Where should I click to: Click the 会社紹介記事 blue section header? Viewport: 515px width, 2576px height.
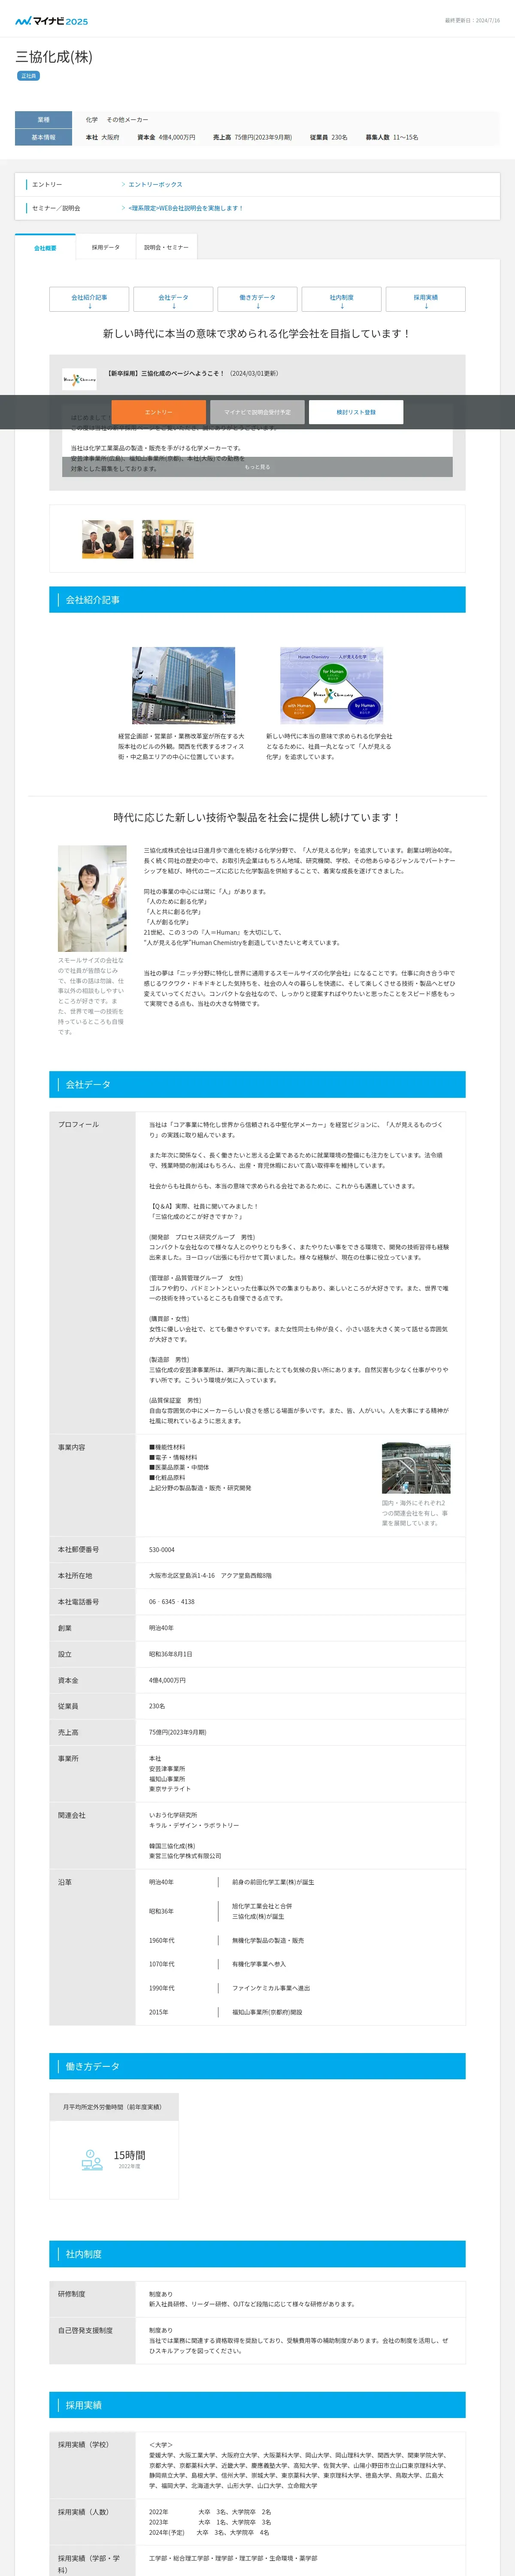point(257,600)
